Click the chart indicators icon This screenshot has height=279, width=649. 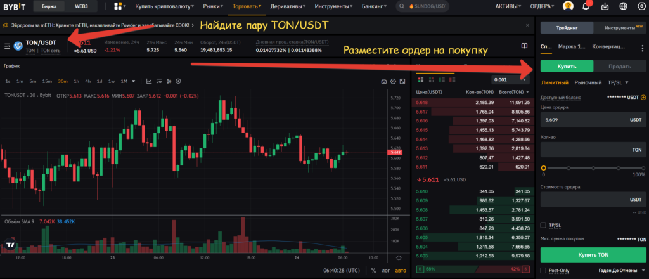[x=149, y=81]
